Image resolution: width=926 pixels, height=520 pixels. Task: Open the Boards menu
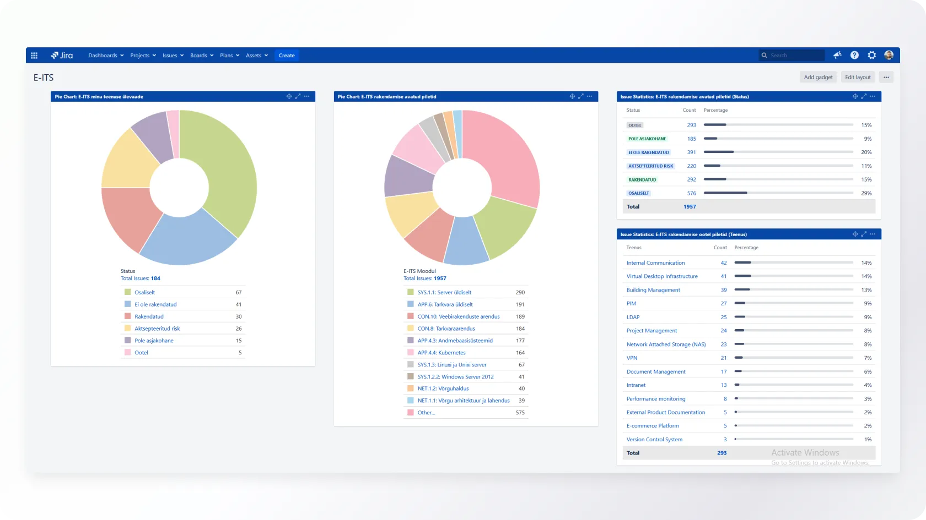(201, 56)
